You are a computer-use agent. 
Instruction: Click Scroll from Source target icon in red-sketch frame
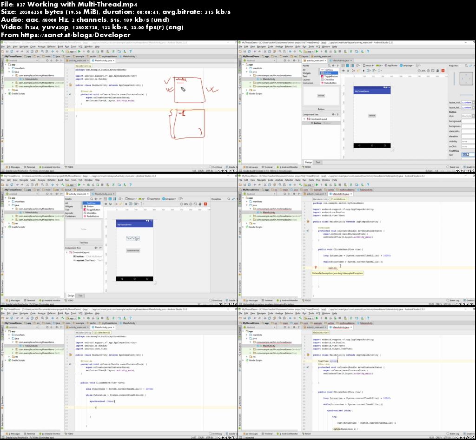coord(47,60)
